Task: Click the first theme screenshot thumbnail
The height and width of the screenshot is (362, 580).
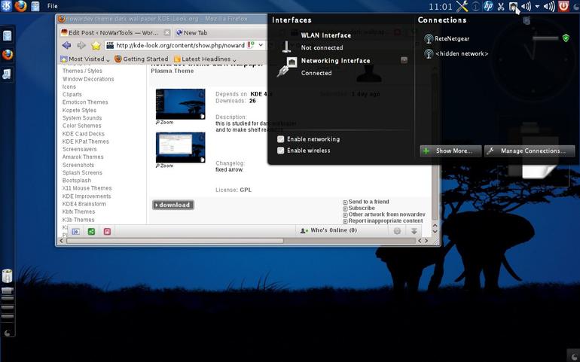Action: 181,104
